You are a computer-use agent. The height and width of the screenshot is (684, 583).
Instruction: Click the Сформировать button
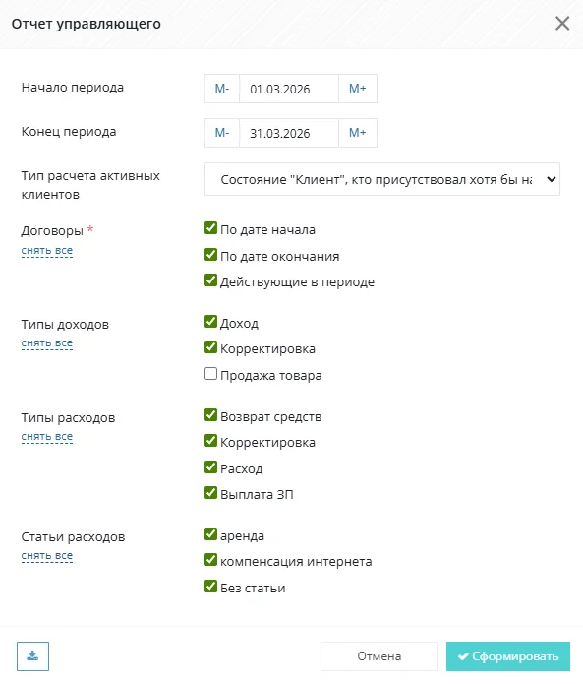coord(508,656)
